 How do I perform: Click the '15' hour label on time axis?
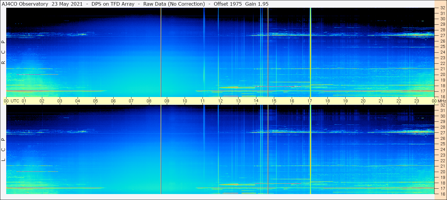[274, 101]
